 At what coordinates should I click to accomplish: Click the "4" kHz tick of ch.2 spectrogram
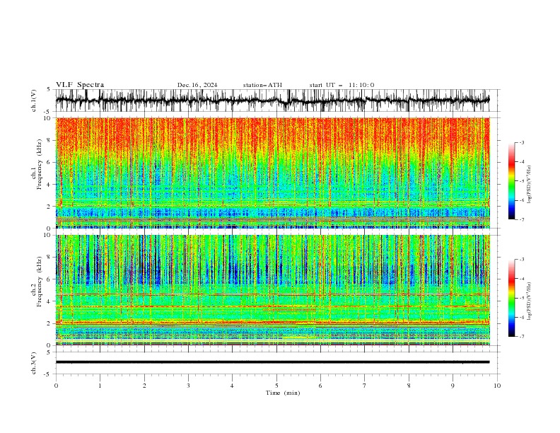49,301
